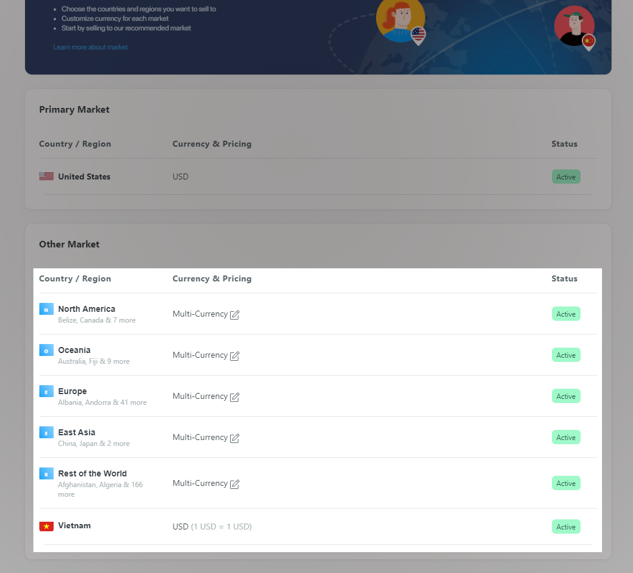Open the Europe market row

point(318,397)
